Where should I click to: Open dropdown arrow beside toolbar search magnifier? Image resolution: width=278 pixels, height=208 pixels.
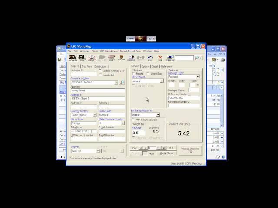(x=201, y=58)
